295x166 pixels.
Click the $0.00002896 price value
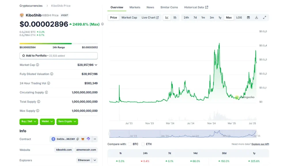44,24
